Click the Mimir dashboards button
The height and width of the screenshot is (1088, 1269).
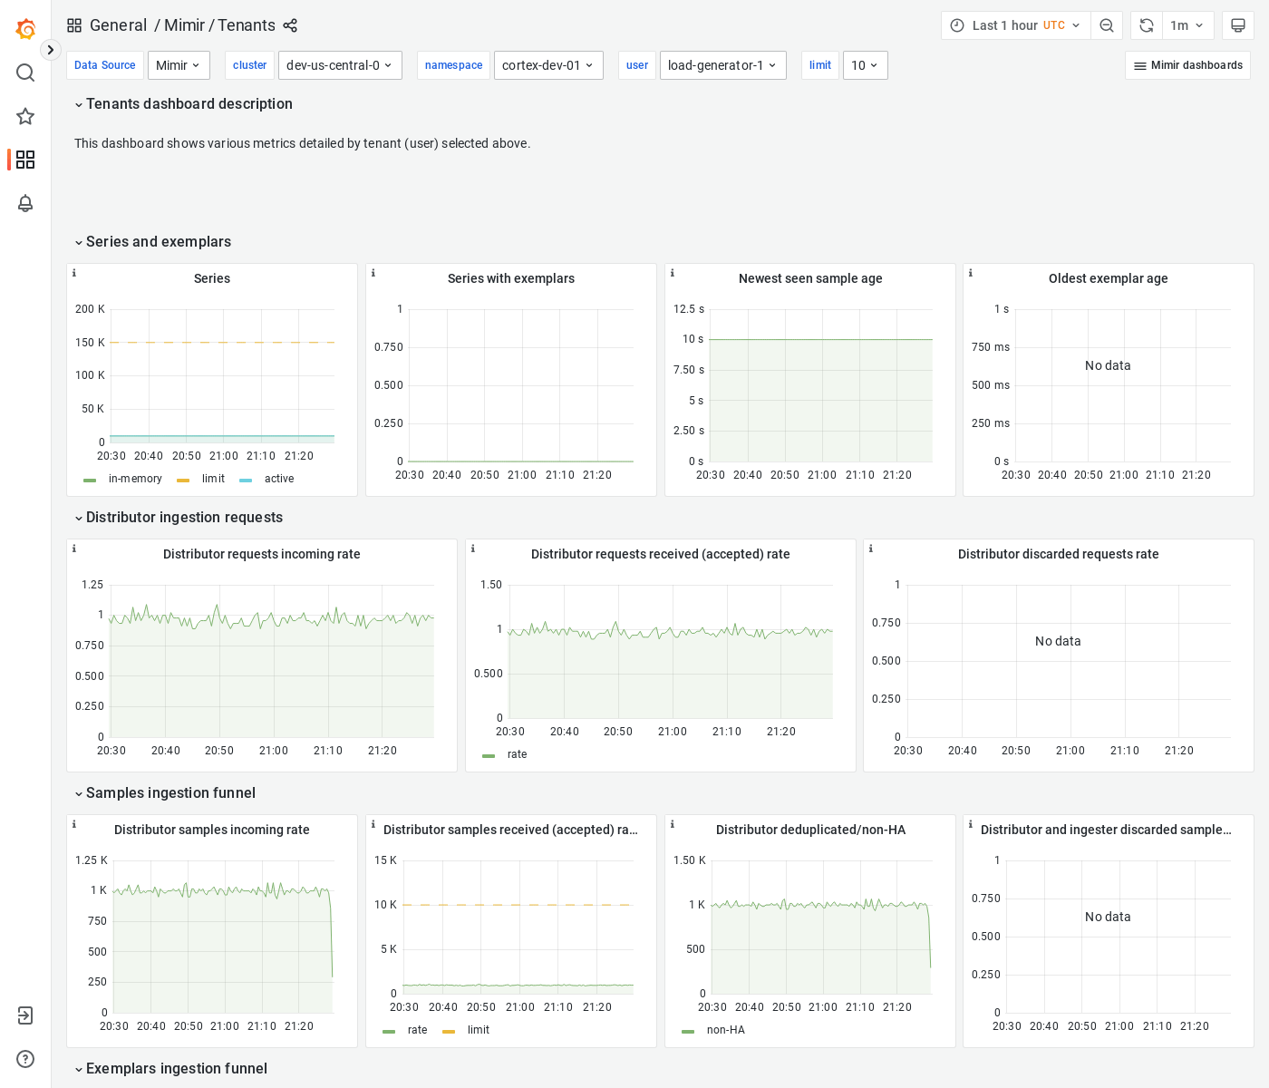point(1187,65)
